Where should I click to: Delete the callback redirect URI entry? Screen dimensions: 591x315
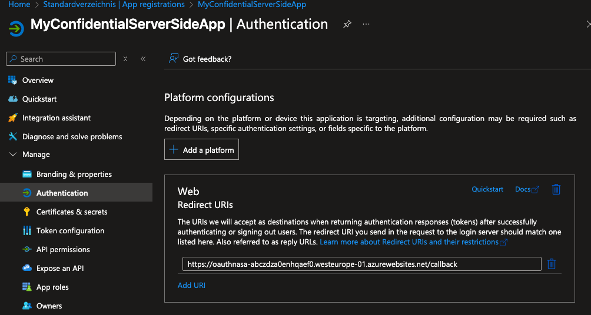pyautogui.click(x=552, y=264)
